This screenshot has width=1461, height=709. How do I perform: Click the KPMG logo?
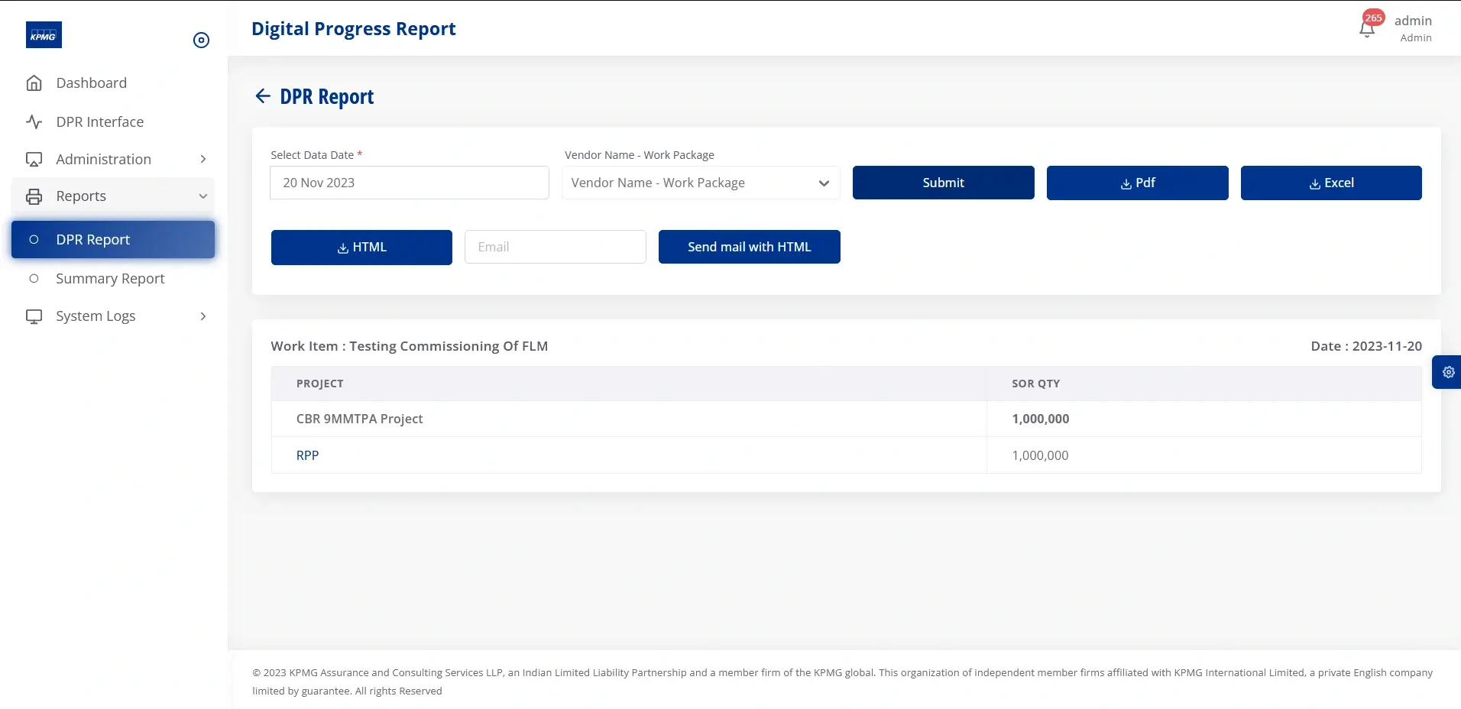[x=44, y=34]
